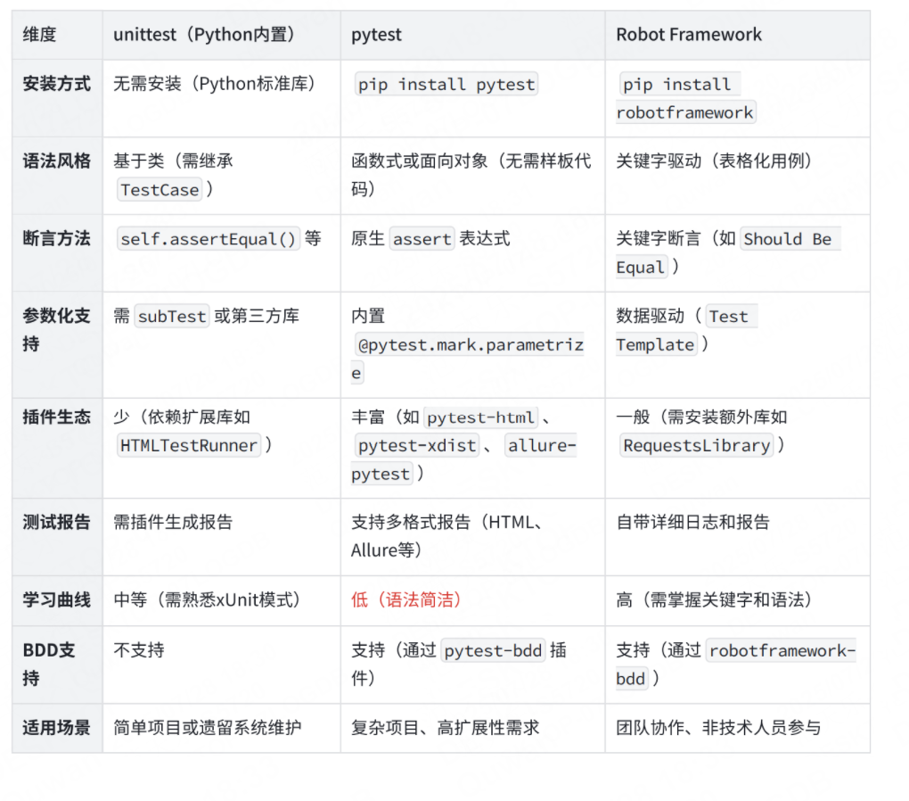Click the HTMLTestRunner code snippet
This screenshot has width=909, height=801.
(x=188, y=446)
